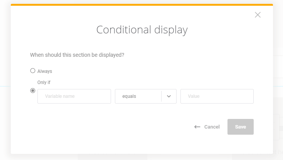This screenshot has width=283, height=160.
Task: Select the Always radio option
Action: pos(33,71)
